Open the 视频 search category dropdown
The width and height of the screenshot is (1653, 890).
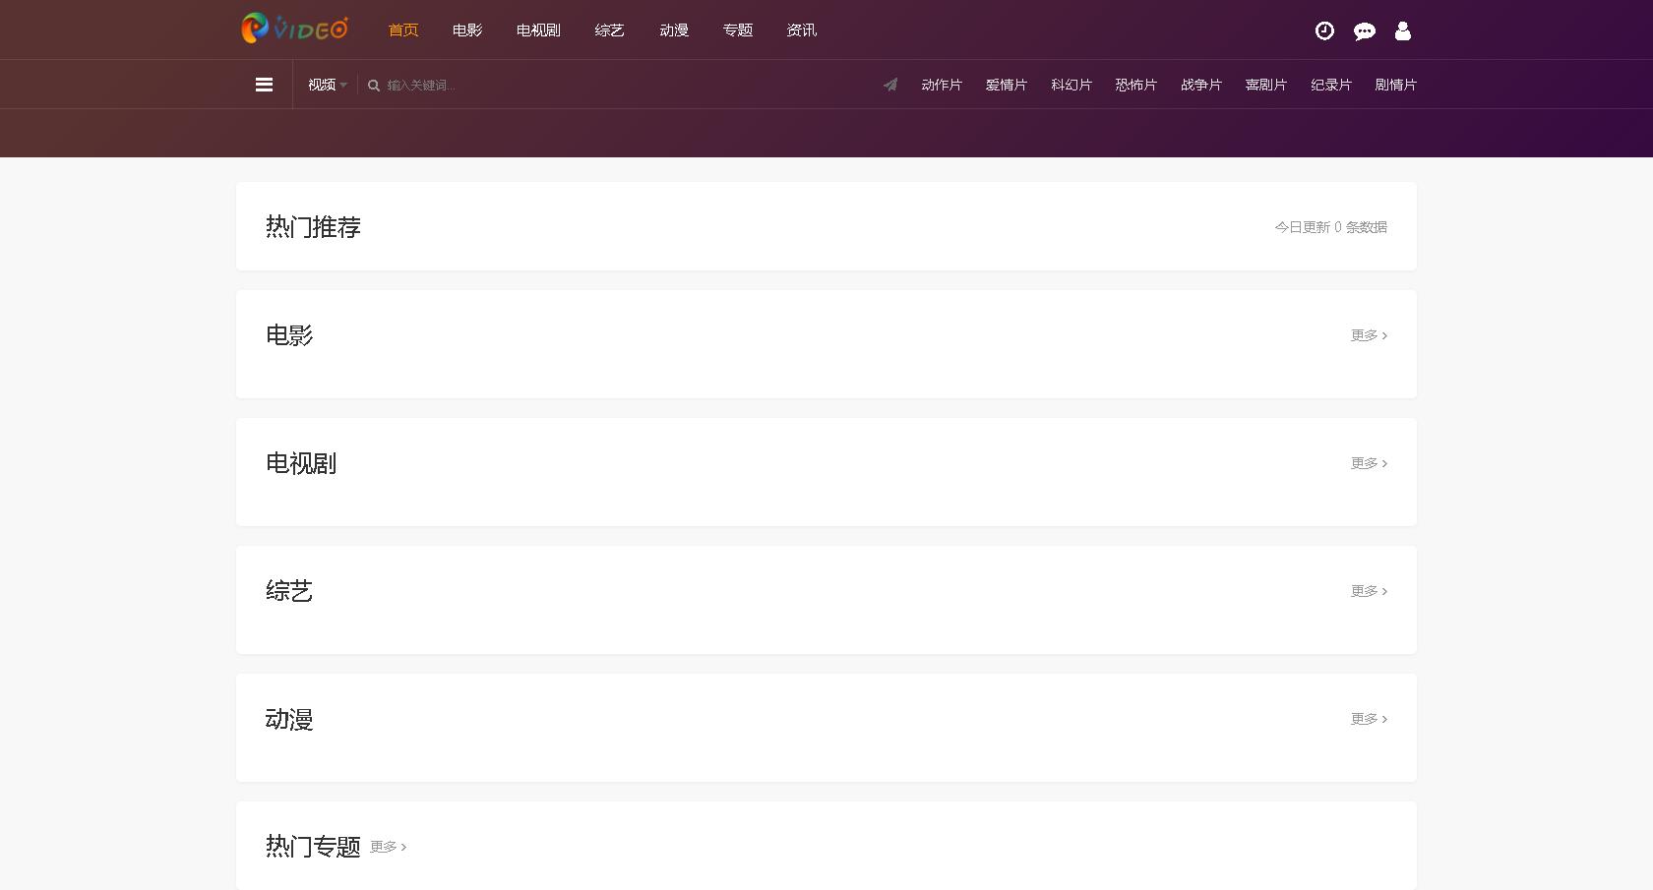click(x=326, y=85)
